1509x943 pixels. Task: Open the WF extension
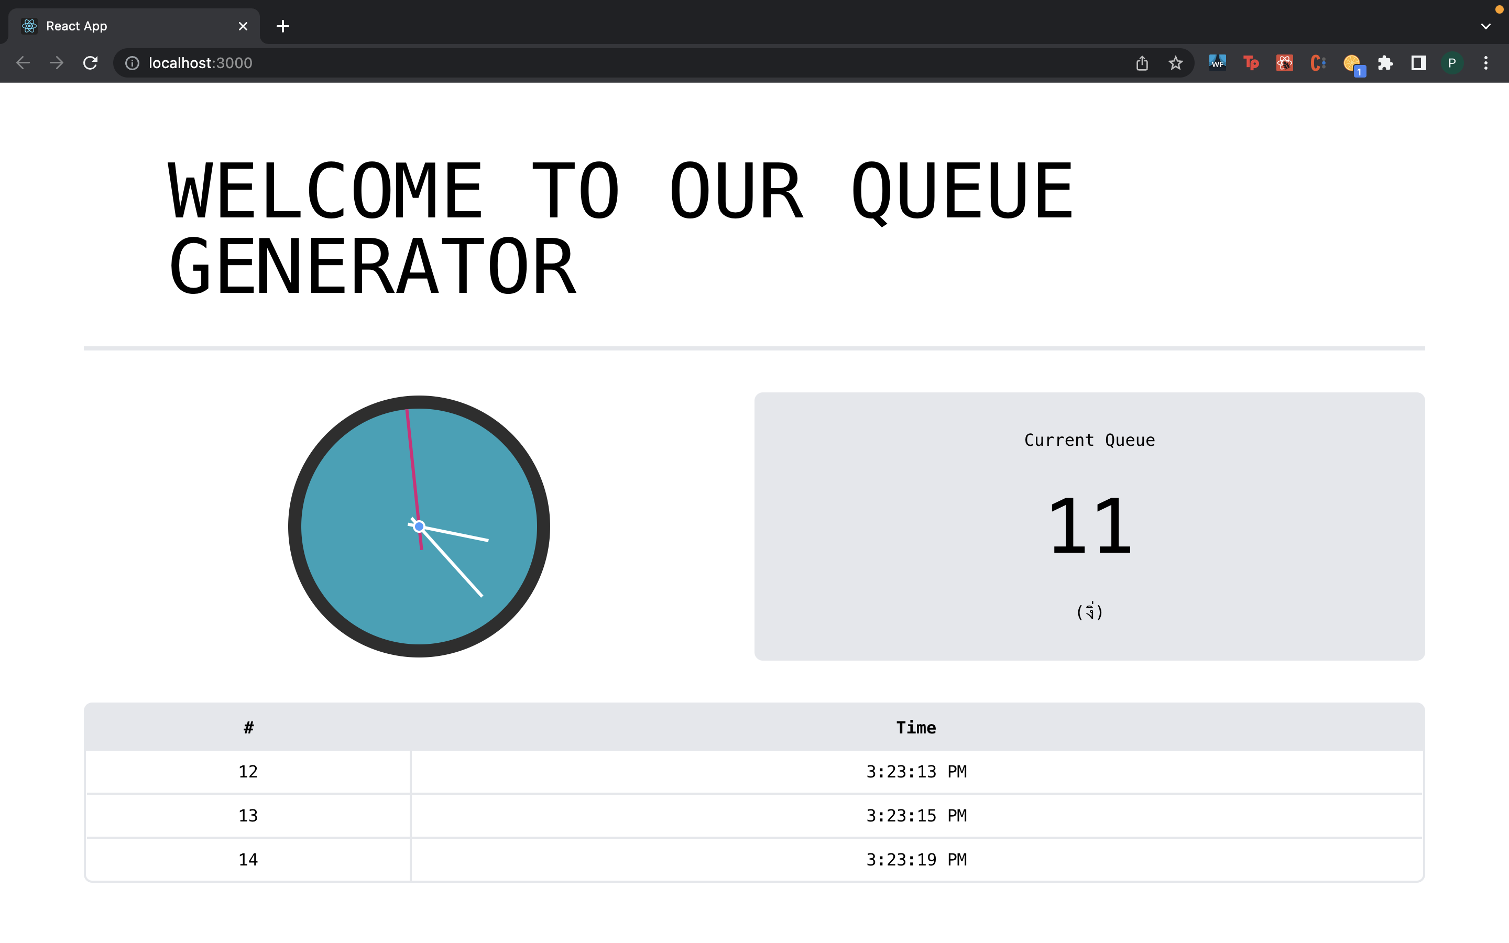(x=1217, y=62)
